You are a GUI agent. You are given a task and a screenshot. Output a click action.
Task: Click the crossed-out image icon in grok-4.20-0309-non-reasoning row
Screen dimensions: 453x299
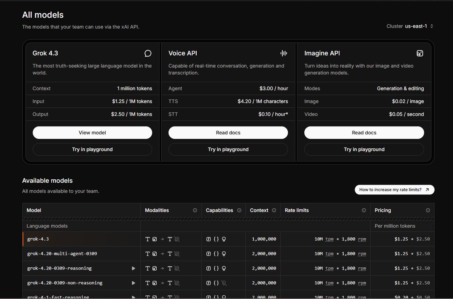177,283
